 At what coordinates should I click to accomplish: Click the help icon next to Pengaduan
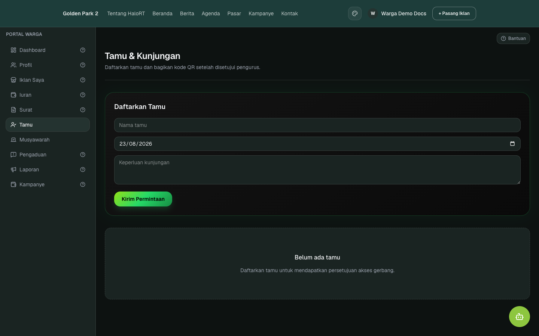(x=83, y=155)
